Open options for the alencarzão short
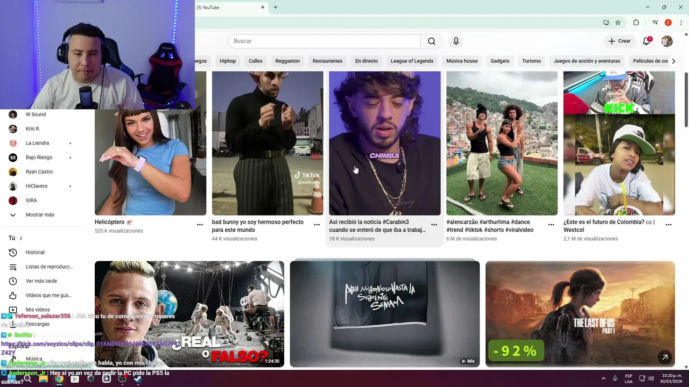The image size is (689, 387). click(551, 225)
